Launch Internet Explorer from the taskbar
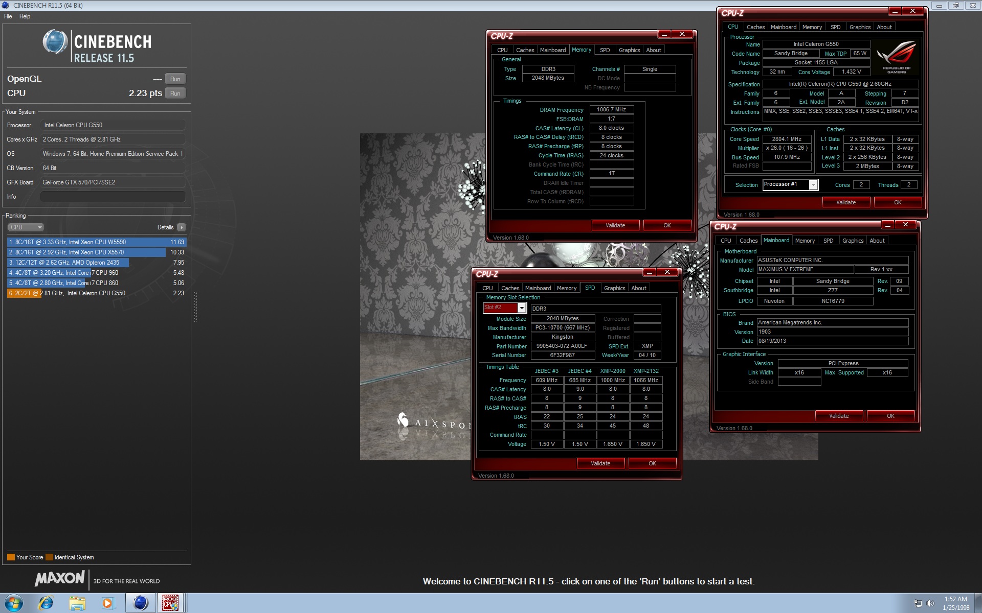The height and width of the screenshot is (613, 982). coord(46,603)
